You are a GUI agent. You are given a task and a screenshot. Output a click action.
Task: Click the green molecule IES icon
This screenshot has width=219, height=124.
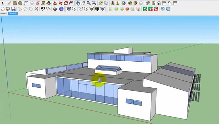click(x=150, y=9)
